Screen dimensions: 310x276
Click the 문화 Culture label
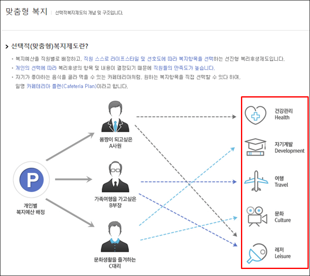(x=283, y=217)
